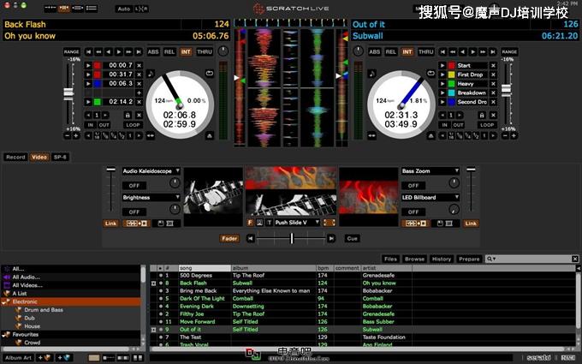Nudge left deck pitch up with plus
Image resolution: width=582 pixels, height=364 pixels.
click(x=76, y=136)
